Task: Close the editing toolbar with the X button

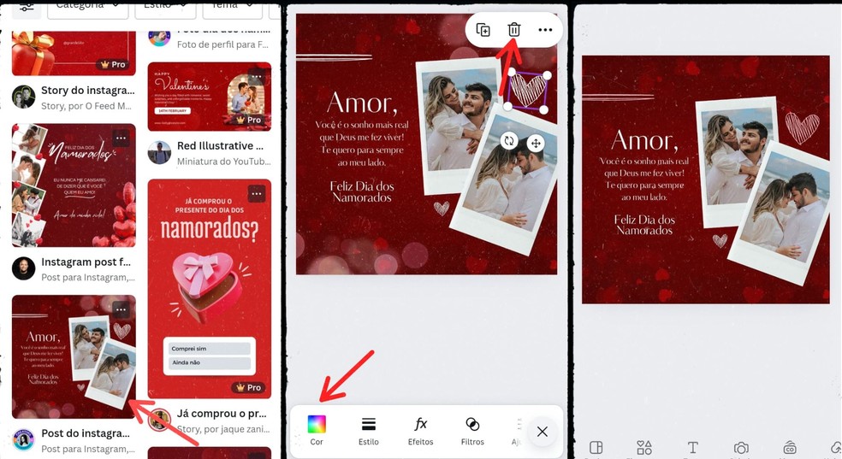Action: click(x=543, y=432)
